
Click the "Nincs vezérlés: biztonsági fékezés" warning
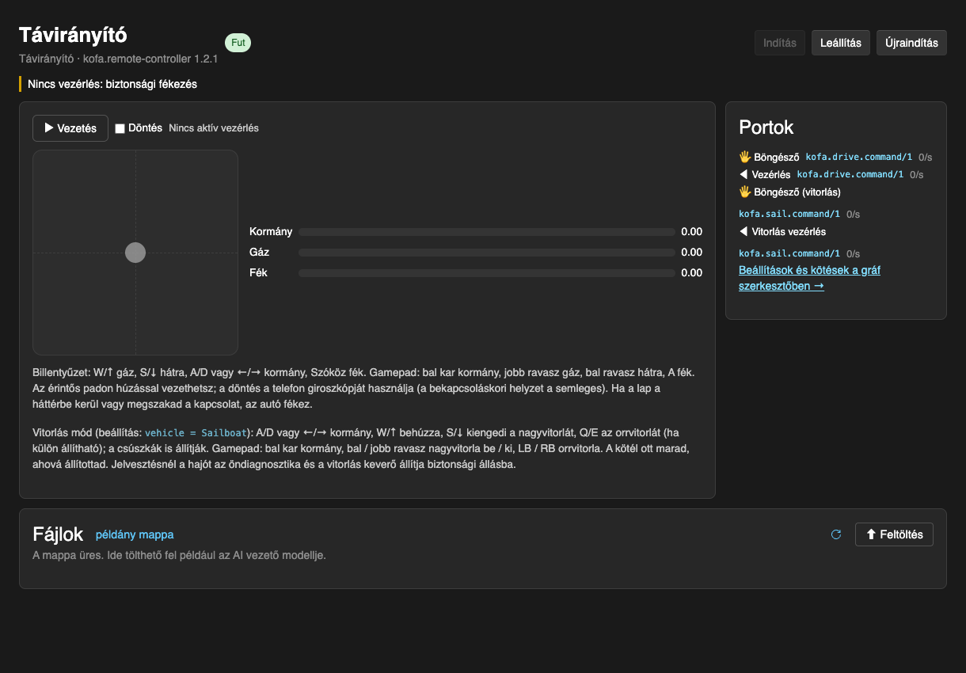(x=112, y=84)
